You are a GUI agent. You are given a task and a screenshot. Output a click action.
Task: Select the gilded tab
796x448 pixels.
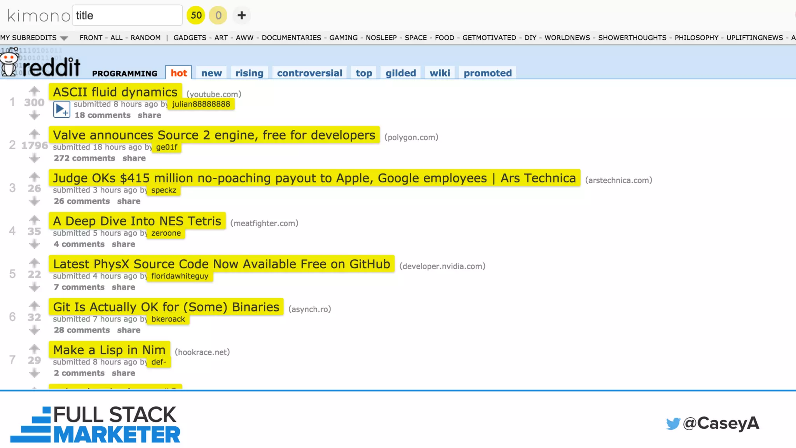[400, 73]
